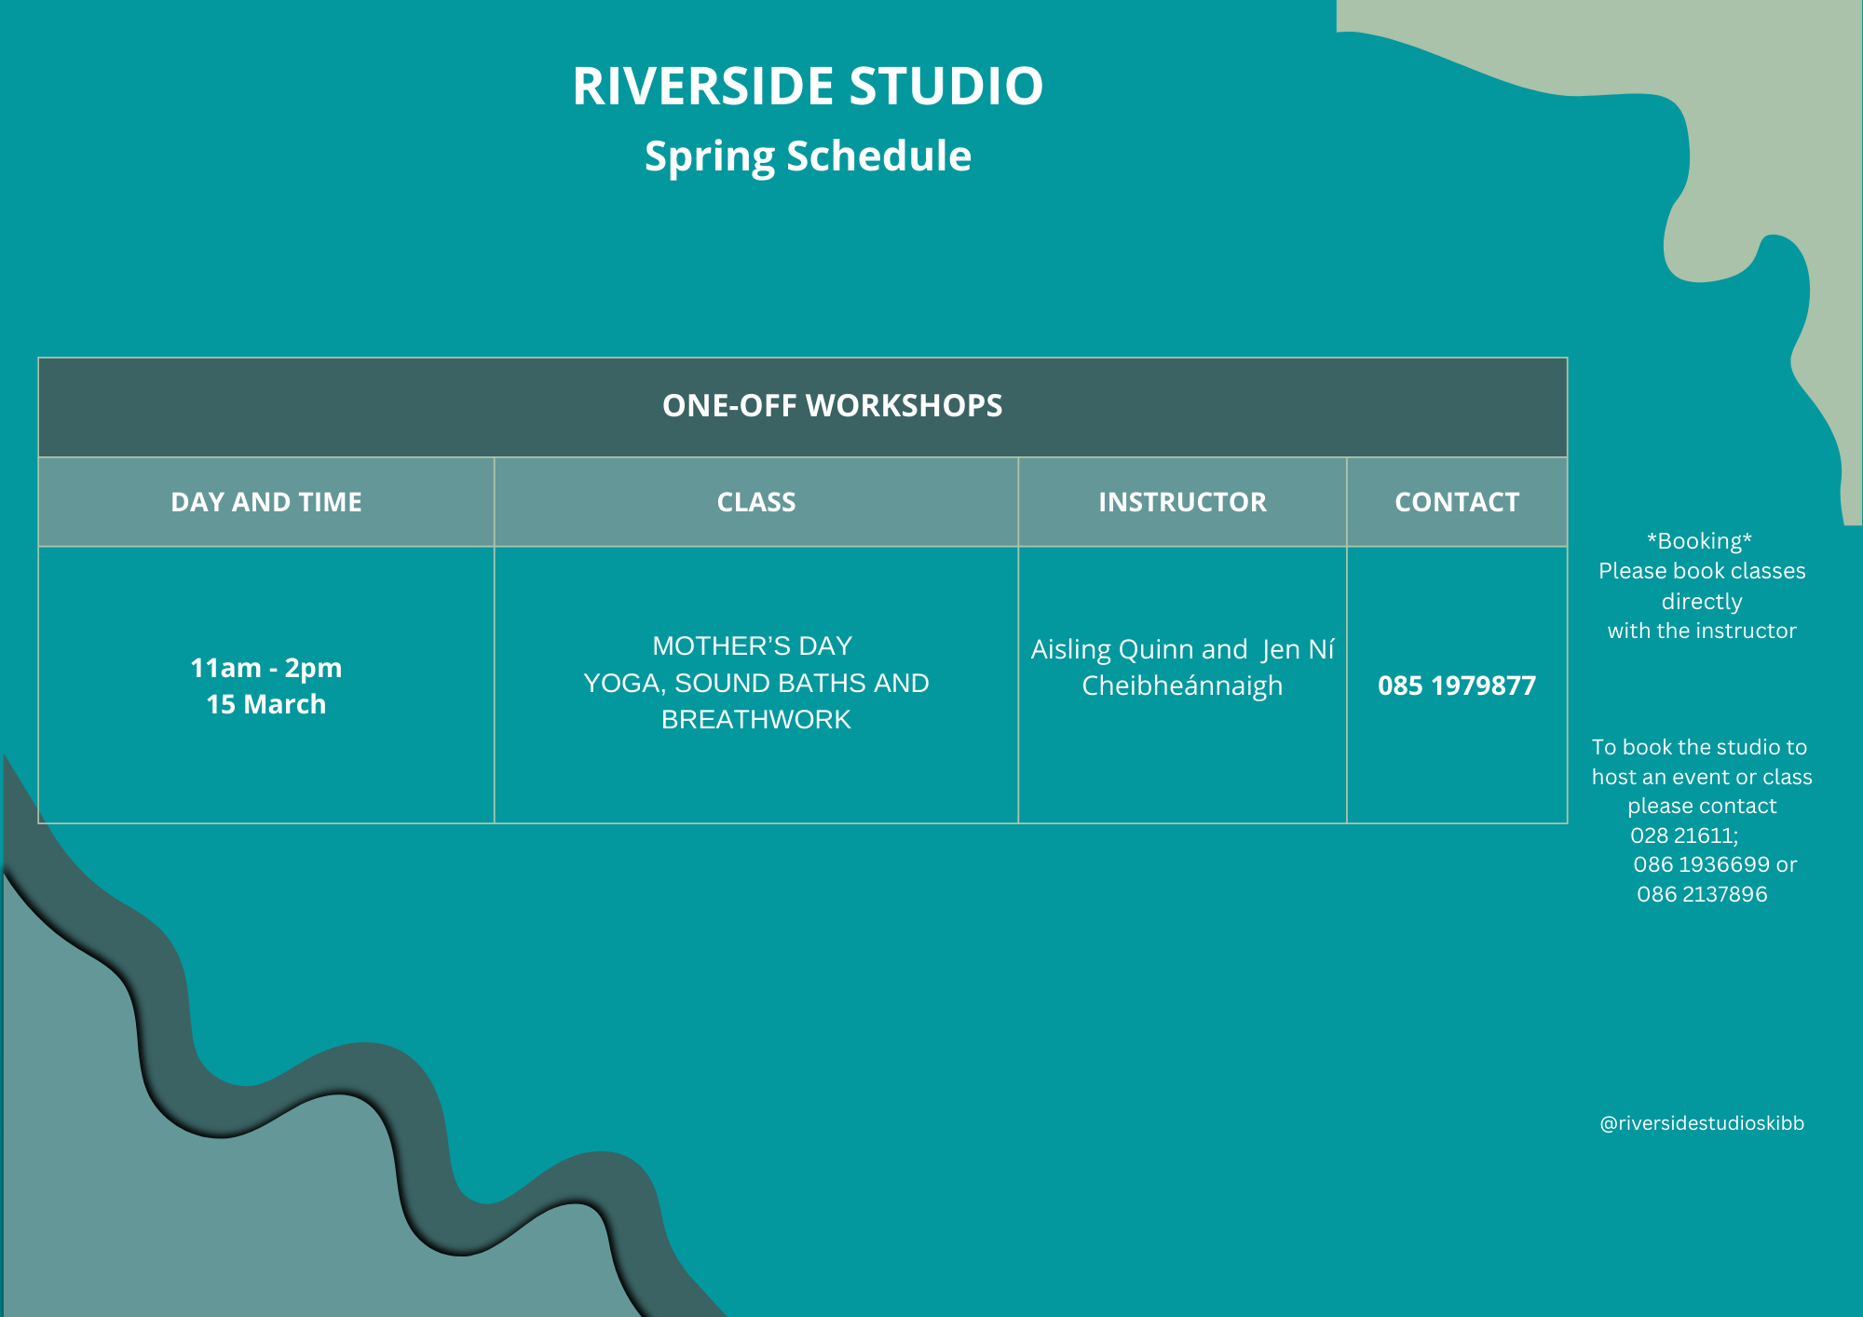Select the 11am - 2pm time text
Viewport: 1863px width, 1317px height.
[265, 668]
